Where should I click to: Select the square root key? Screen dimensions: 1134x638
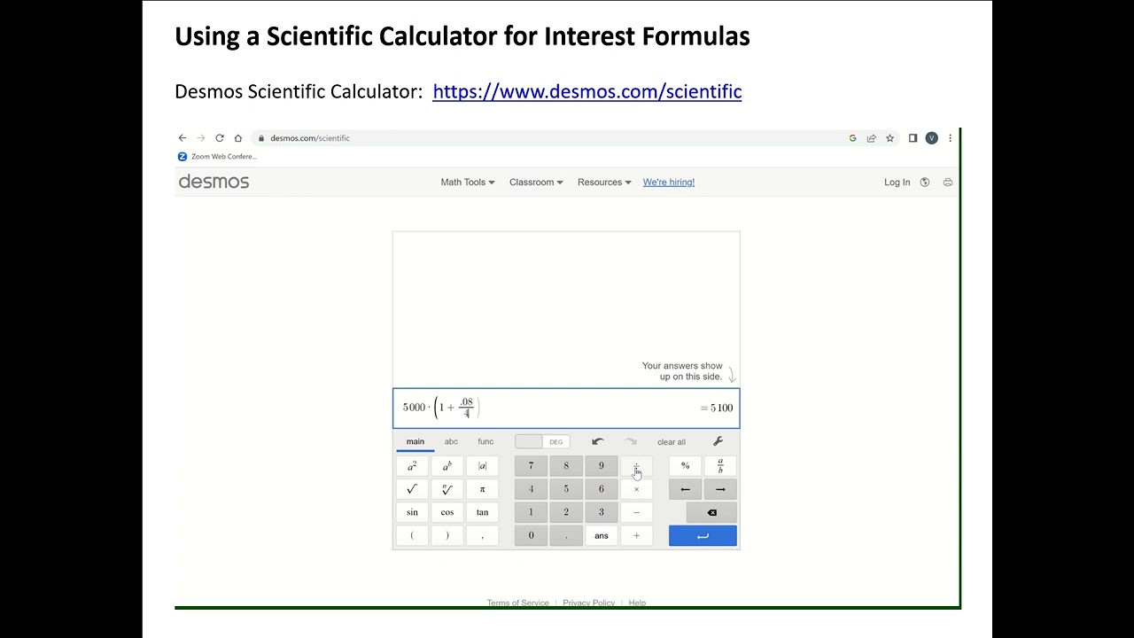(x=411, y=488)
